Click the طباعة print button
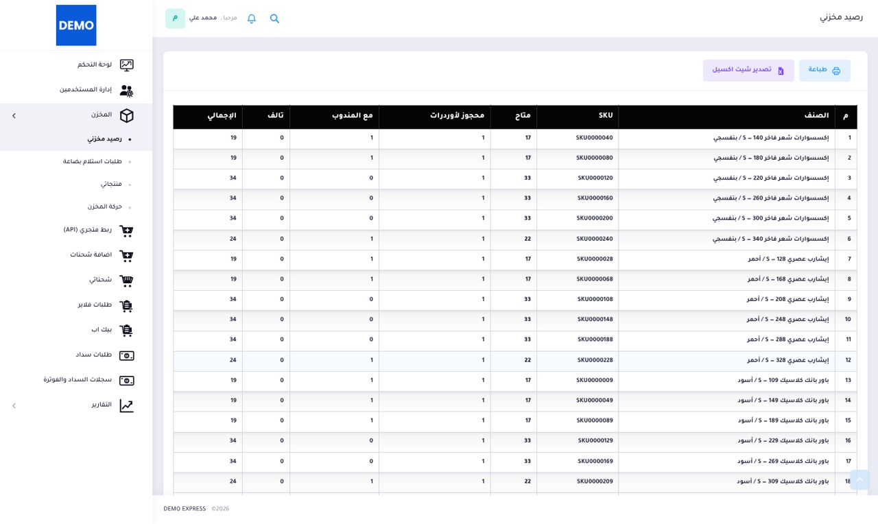 [824, 71]
